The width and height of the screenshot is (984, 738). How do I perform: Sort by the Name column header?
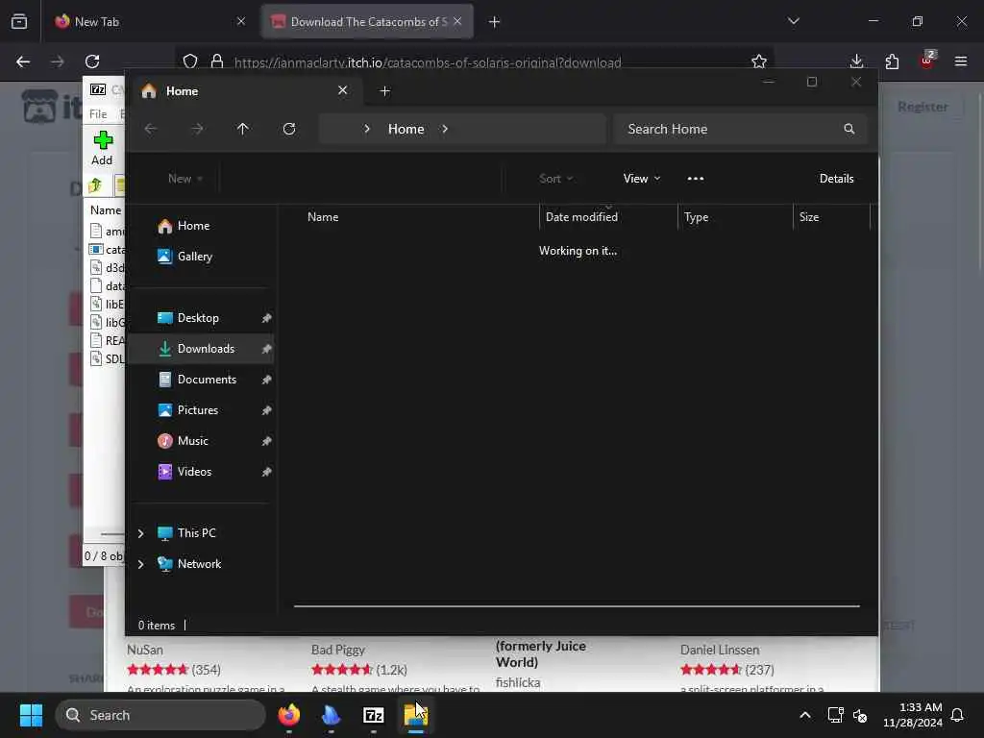coord(323,217)
